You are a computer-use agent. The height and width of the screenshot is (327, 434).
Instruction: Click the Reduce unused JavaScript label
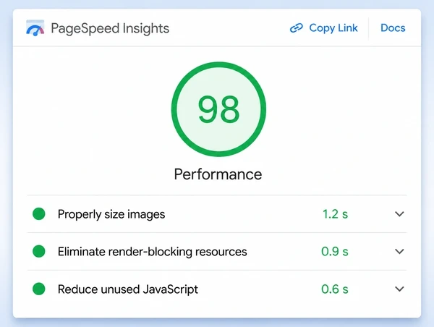click(x=128, y=289)
